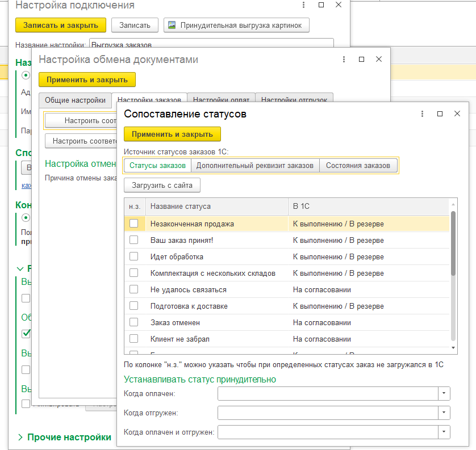Click Применить и закрыть in Сопоставление статусов

172,134
